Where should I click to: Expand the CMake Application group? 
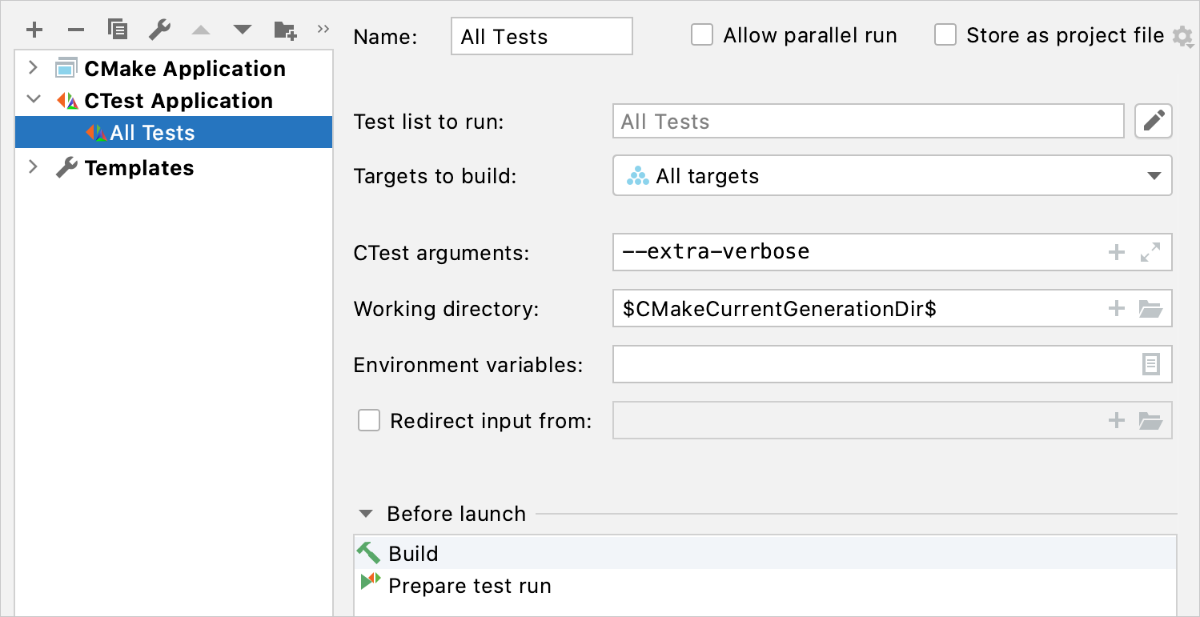click(33, 68)
